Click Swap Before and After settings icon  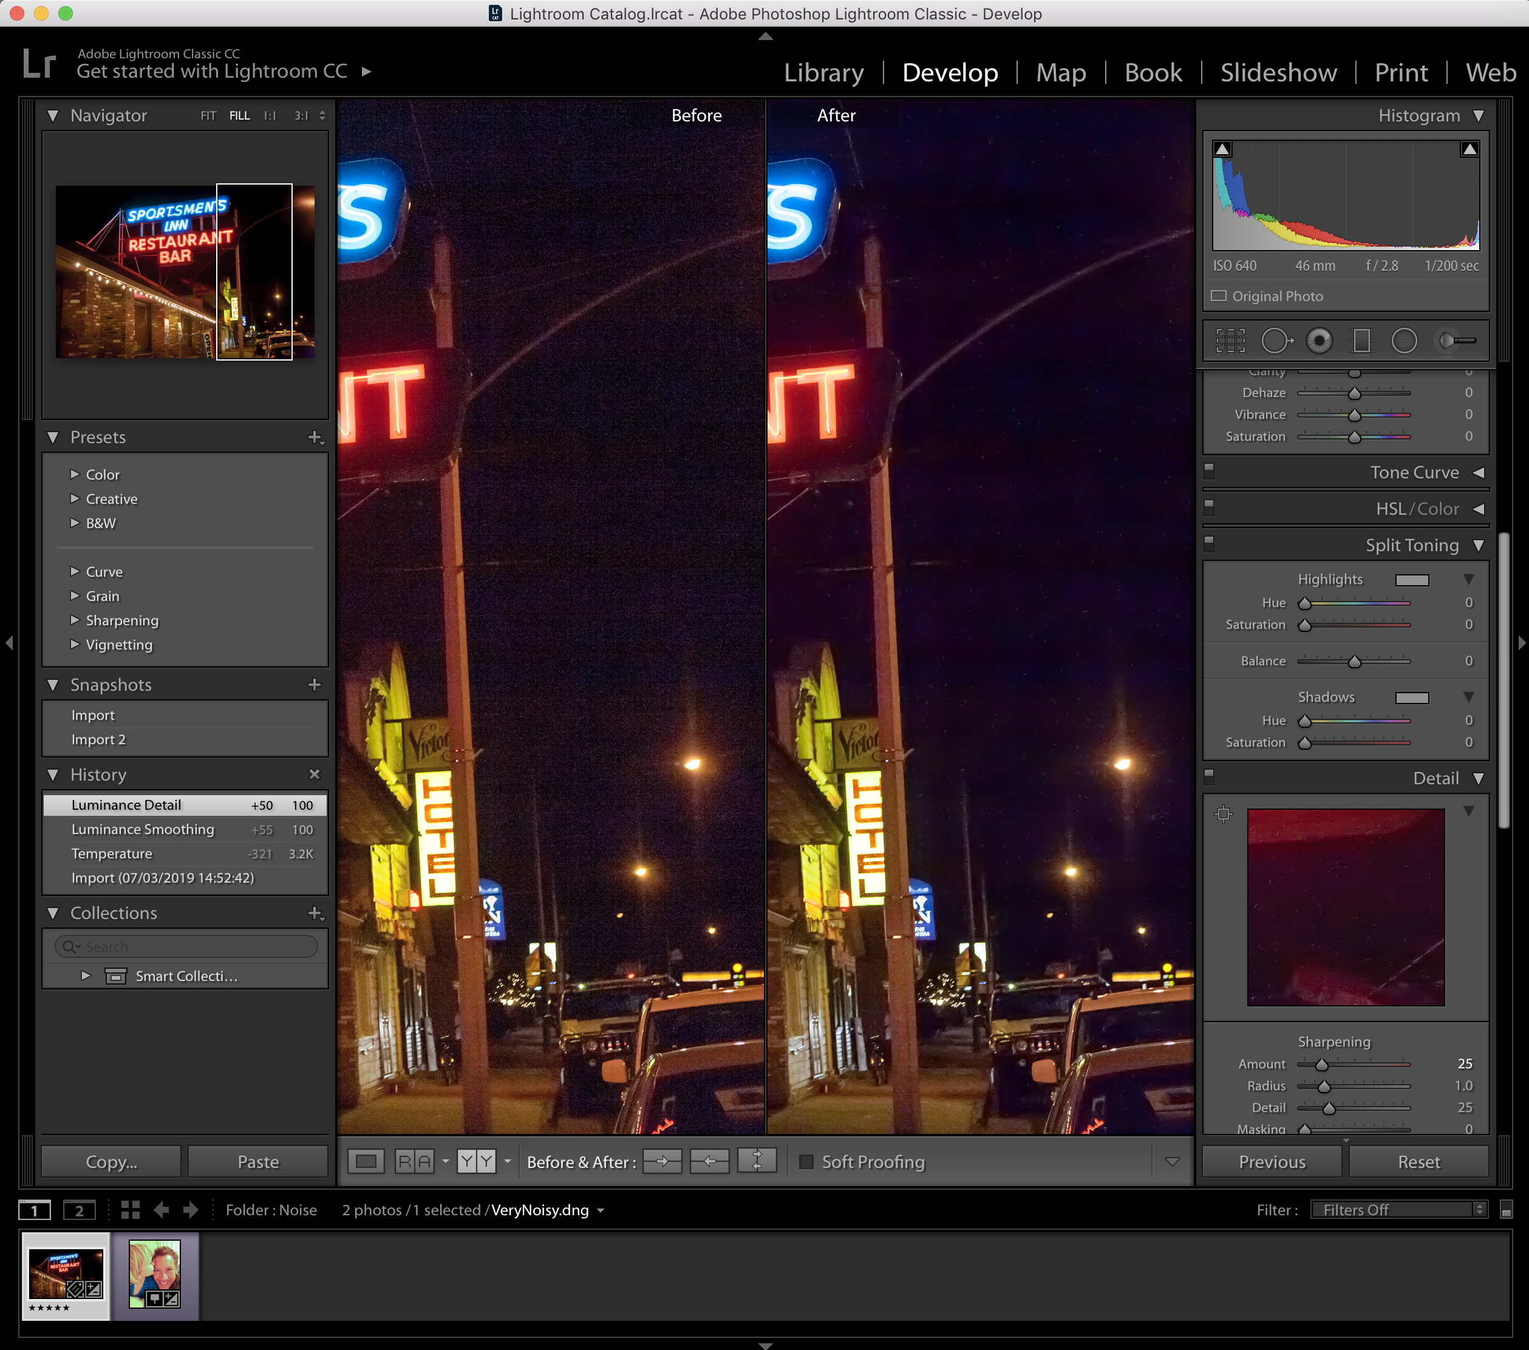tap(756, 1162)
